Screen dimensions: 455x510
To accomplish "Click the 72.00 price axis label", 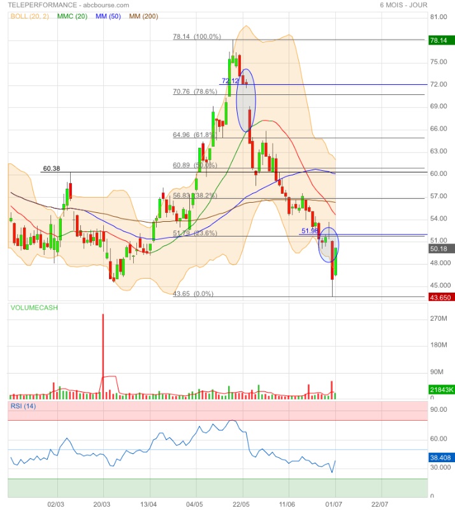I will 438,84.
